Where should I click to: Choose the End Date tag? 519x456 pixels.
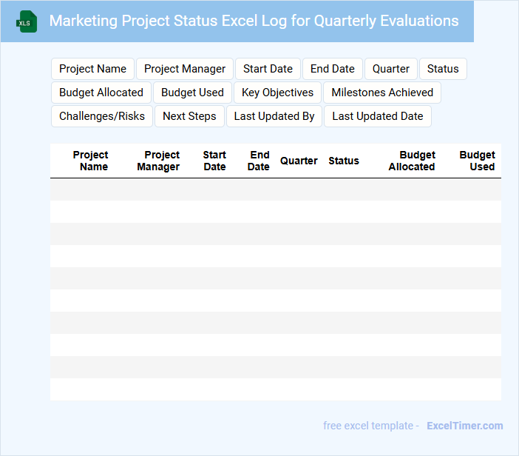pos(332,69)
